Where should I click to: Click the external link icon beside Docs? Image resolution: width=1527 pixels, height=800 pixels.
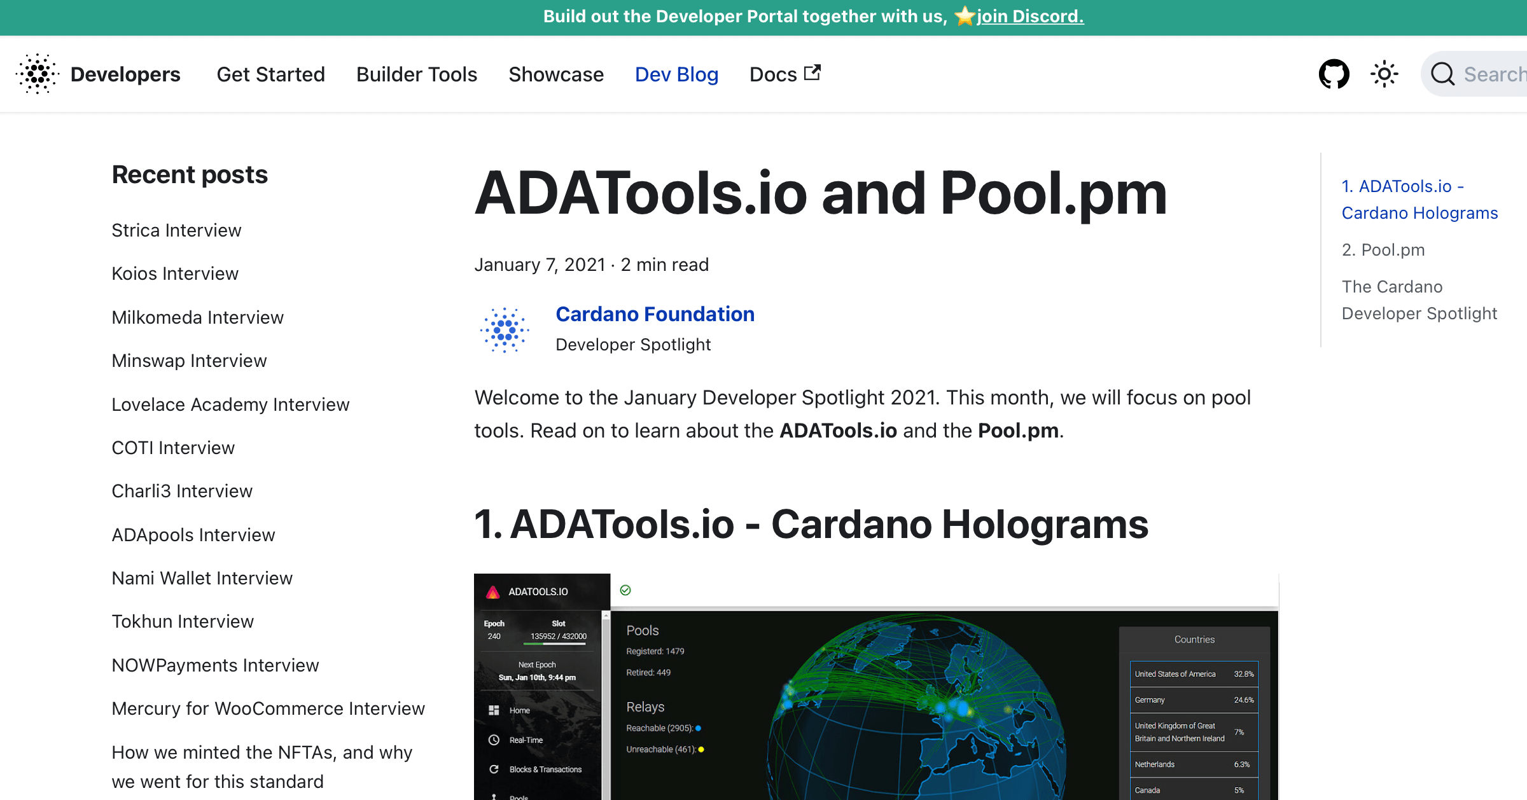(x=812, y=72)
